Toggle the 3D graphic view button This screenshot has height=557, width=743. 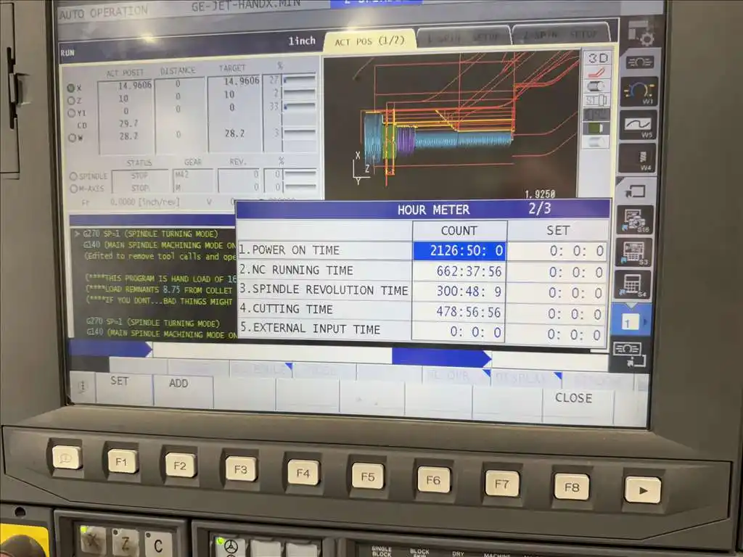coord(598,58)
